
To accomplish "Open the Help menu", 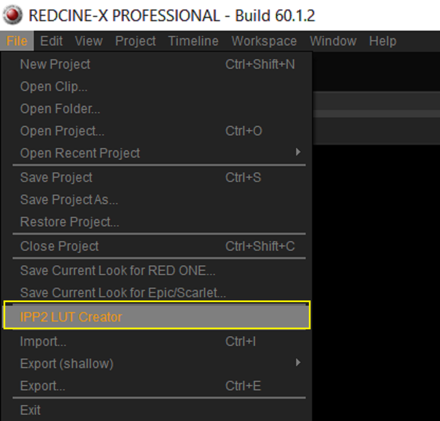I will (383, 41).
